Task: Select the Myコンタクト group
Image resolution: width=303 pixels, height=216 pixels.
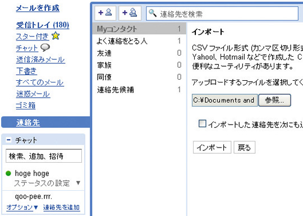Action: pyautogui.click(x=139, y=29)
